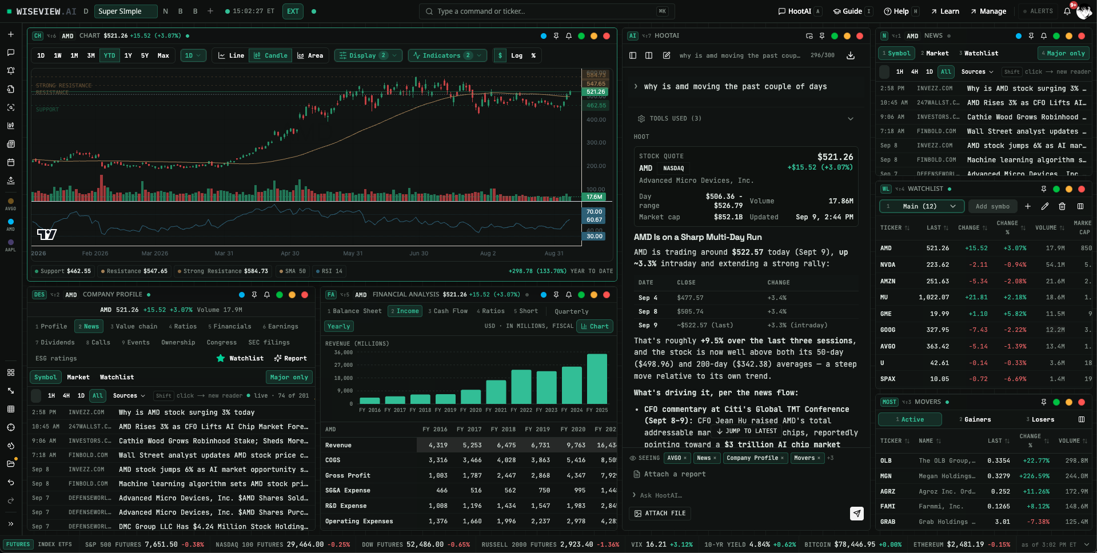Open the 1D interval dropdown on chart
Viewport: 1097px width, 553px height.
pos(193,55)
